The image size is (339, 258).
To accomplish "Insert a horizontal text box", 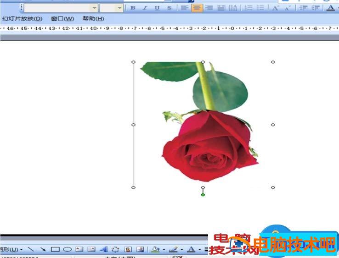I will 79,250.
